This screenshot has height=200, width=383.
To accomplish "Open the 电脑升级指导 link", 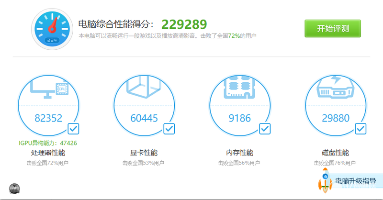I will click(355, 181).
